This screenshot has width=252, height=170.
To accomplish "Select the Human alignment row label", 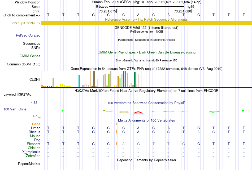I will pos(35,128).
